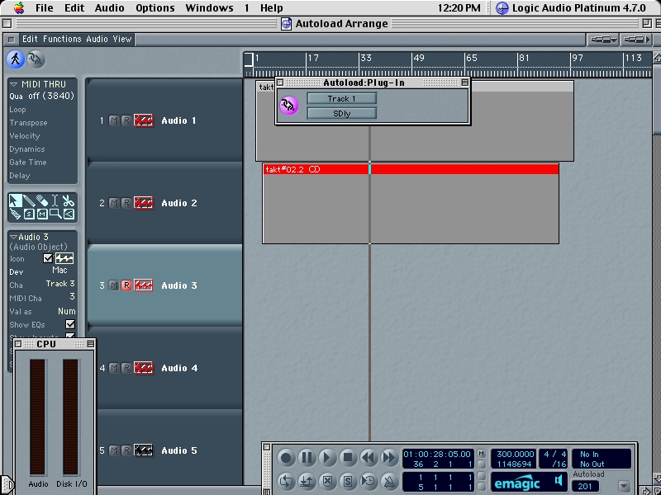
Task: Click the Play button in transport
Action: (x=327, y=458)
